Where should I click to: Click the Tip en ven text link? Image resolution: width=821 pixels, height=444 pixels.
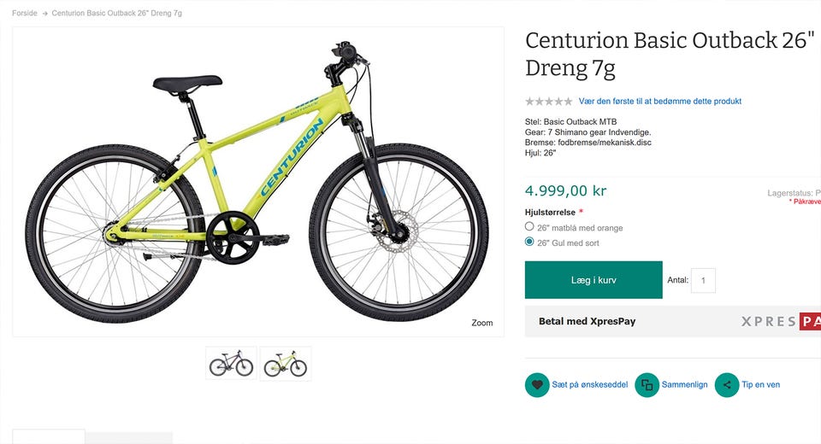[760, 385]
